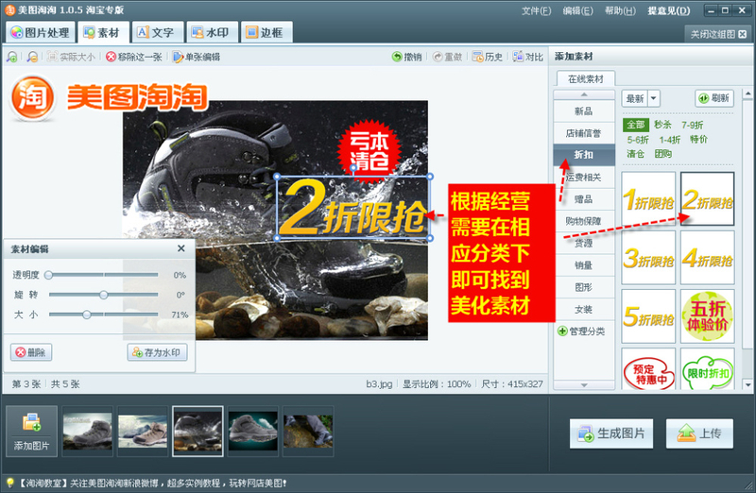The image size is (756, 493).
Task: Select the 新品 category
Action: tap(584, 111)
